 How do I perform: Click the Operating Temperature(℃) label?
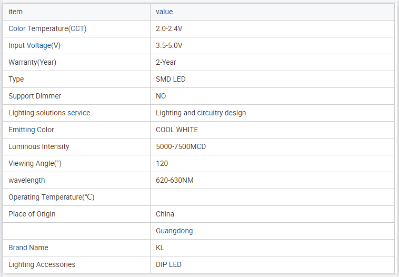point(52,197)
